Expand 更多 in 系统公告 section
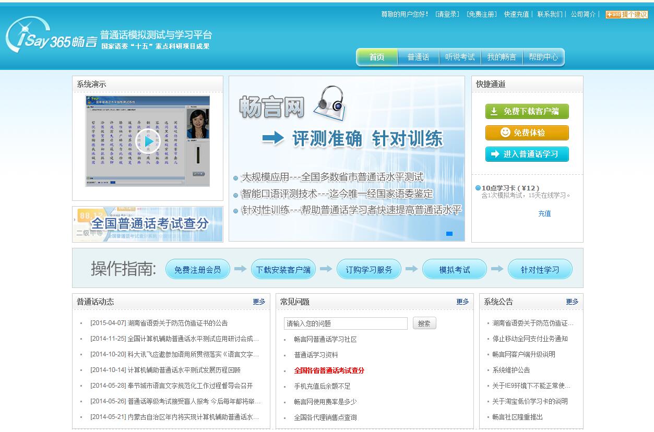The height and width of the screenshot is (432, 654). point(572,302)
